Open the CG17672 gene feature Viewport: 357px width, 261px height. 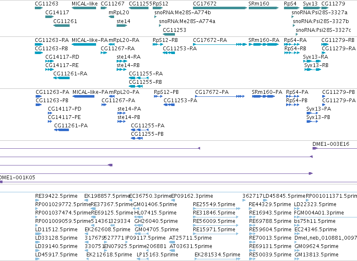tap(220, 8)
